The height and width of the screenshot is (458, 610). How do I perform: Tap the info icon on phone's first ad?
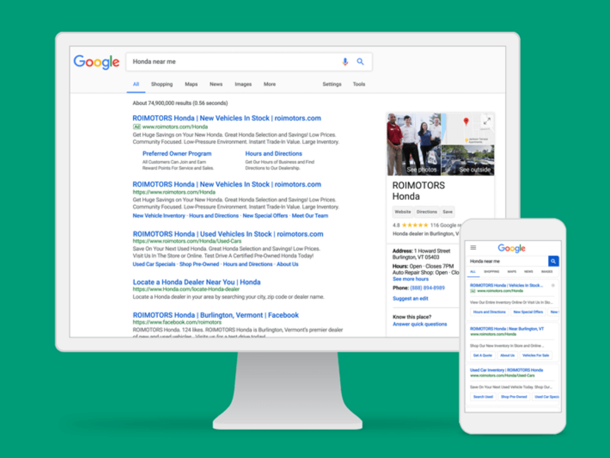[553, 285]
